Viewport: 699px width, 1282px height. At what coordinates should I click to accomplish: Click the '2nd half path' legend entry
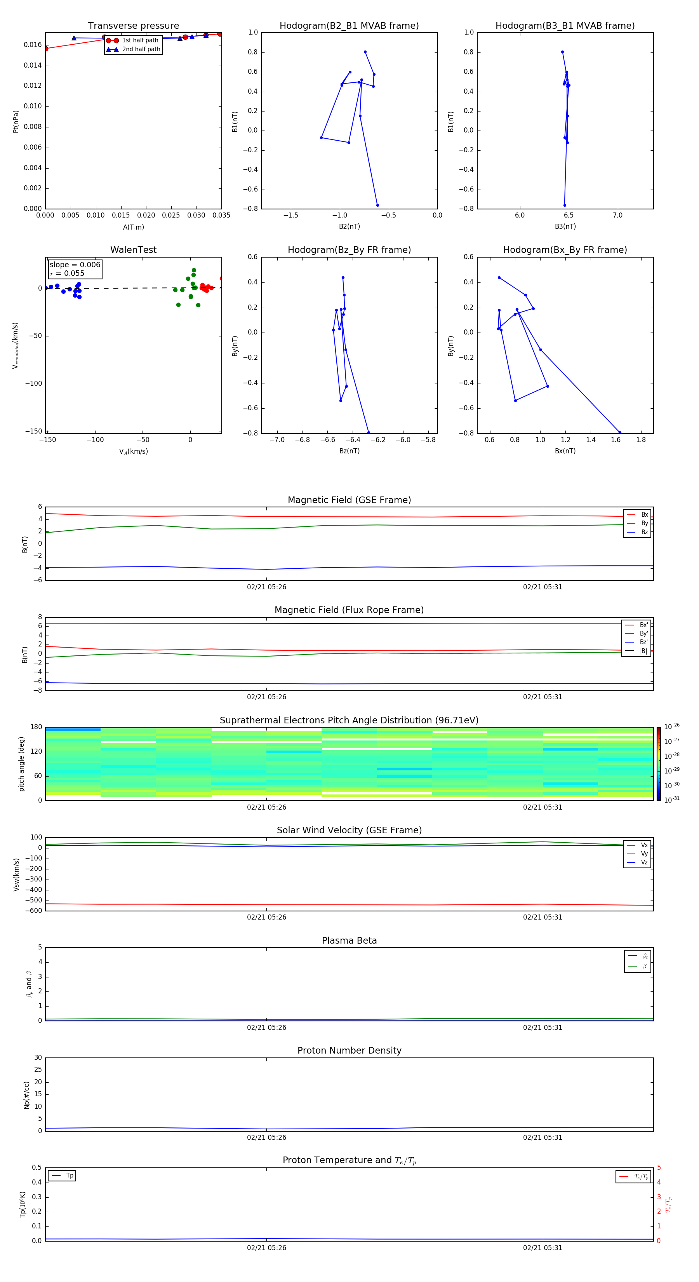tap(133, 49)
